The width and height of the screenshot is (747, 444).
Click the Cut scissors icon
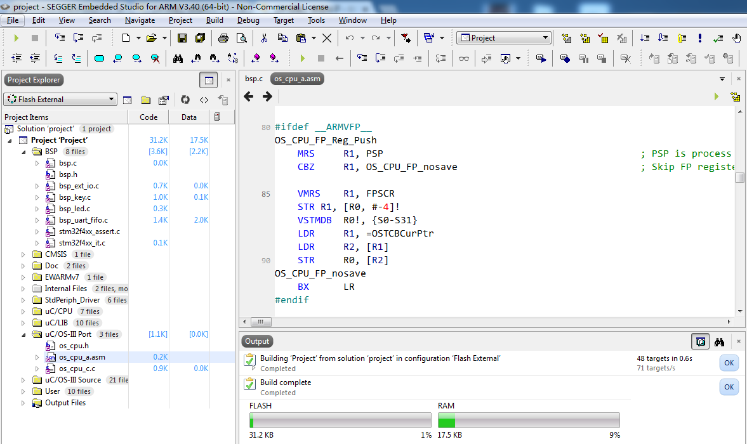point(265,38)
